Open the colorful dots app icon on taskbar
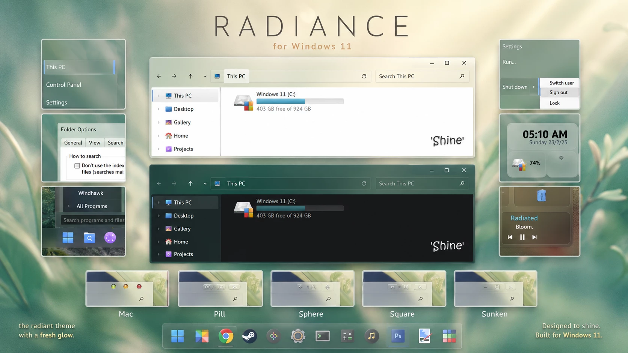This screenshot has height=353, width=628. pos(274,336)
